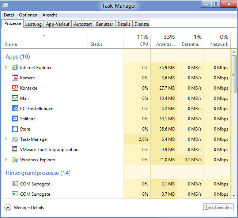This screenshot has width=238, height=218.
Task: Expand the Windows-Explorer process group
Action: click(6, 159)
